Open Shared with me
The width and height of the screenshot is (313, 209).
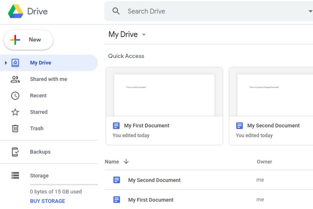tap(49, 79)
